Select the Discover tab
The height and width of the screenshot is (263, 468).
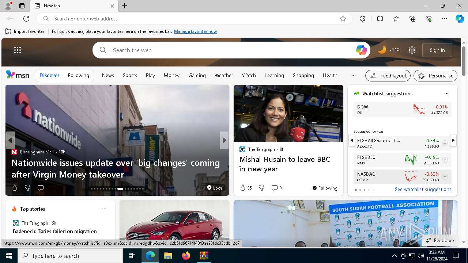(49, 75)
